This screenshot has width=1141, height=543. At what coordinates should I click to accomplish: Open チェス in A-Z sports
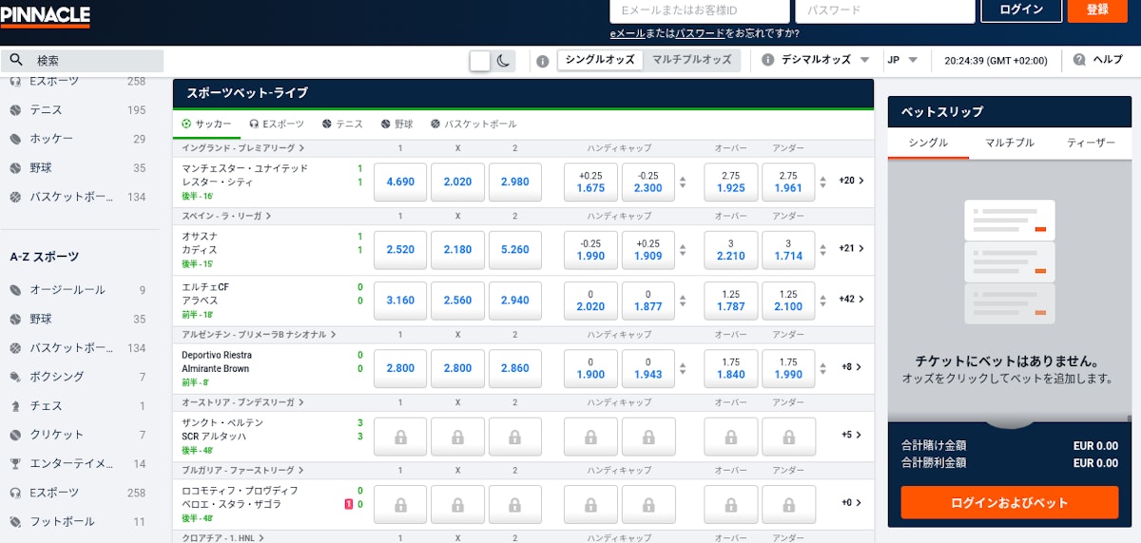[x=78, y=406]
